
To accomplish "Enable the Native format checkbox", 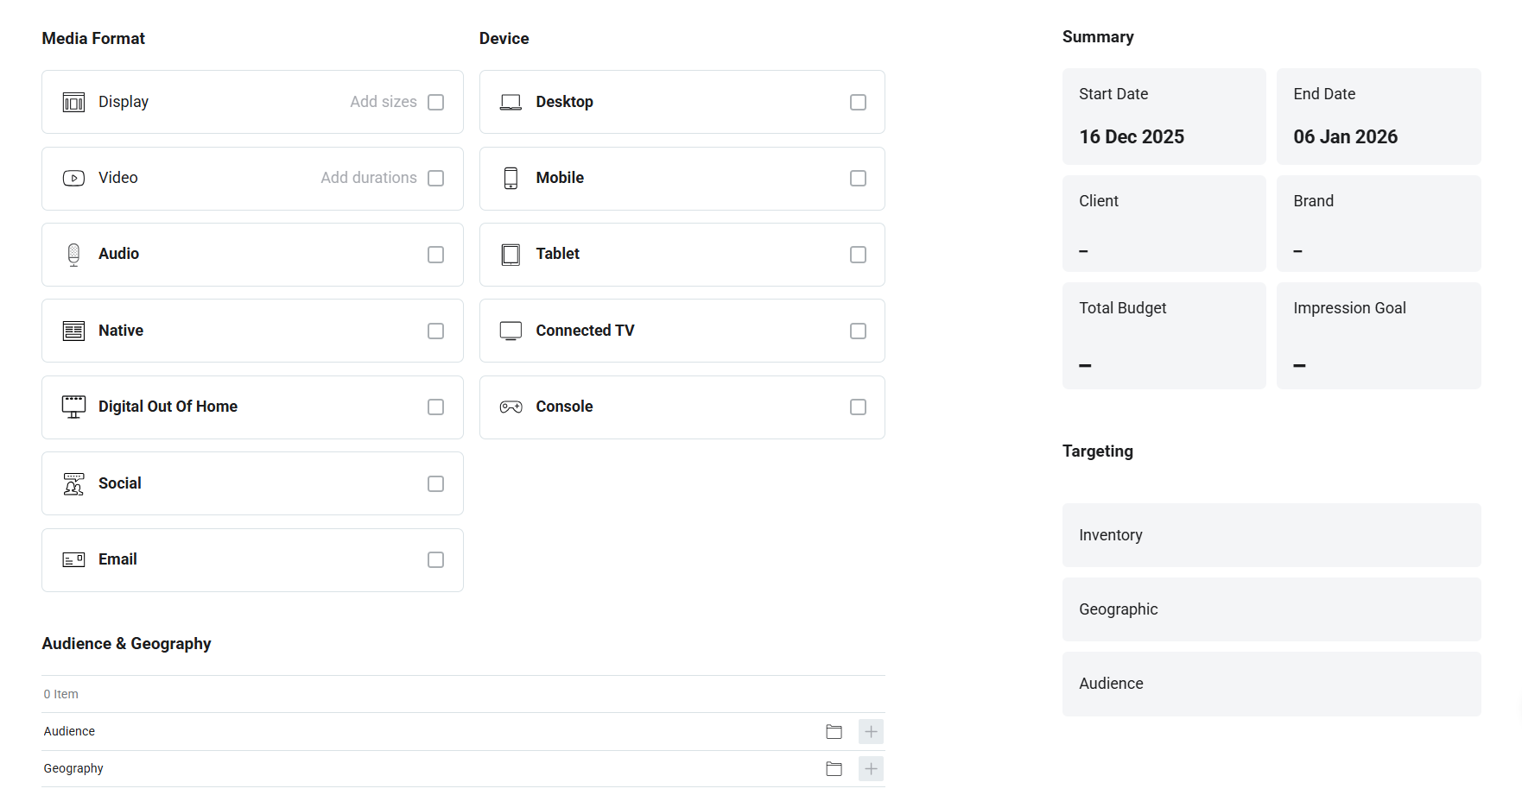I will (435, 331).
